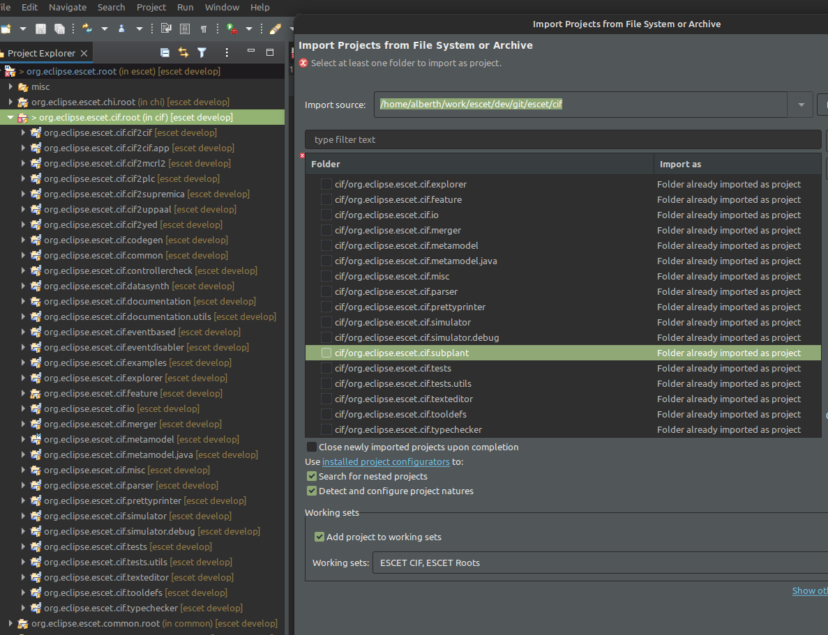Image resolution: width=828 pixels, height=635 pixels.
Task: Open the Project Explorer filter icon
Action: (202, 52)
